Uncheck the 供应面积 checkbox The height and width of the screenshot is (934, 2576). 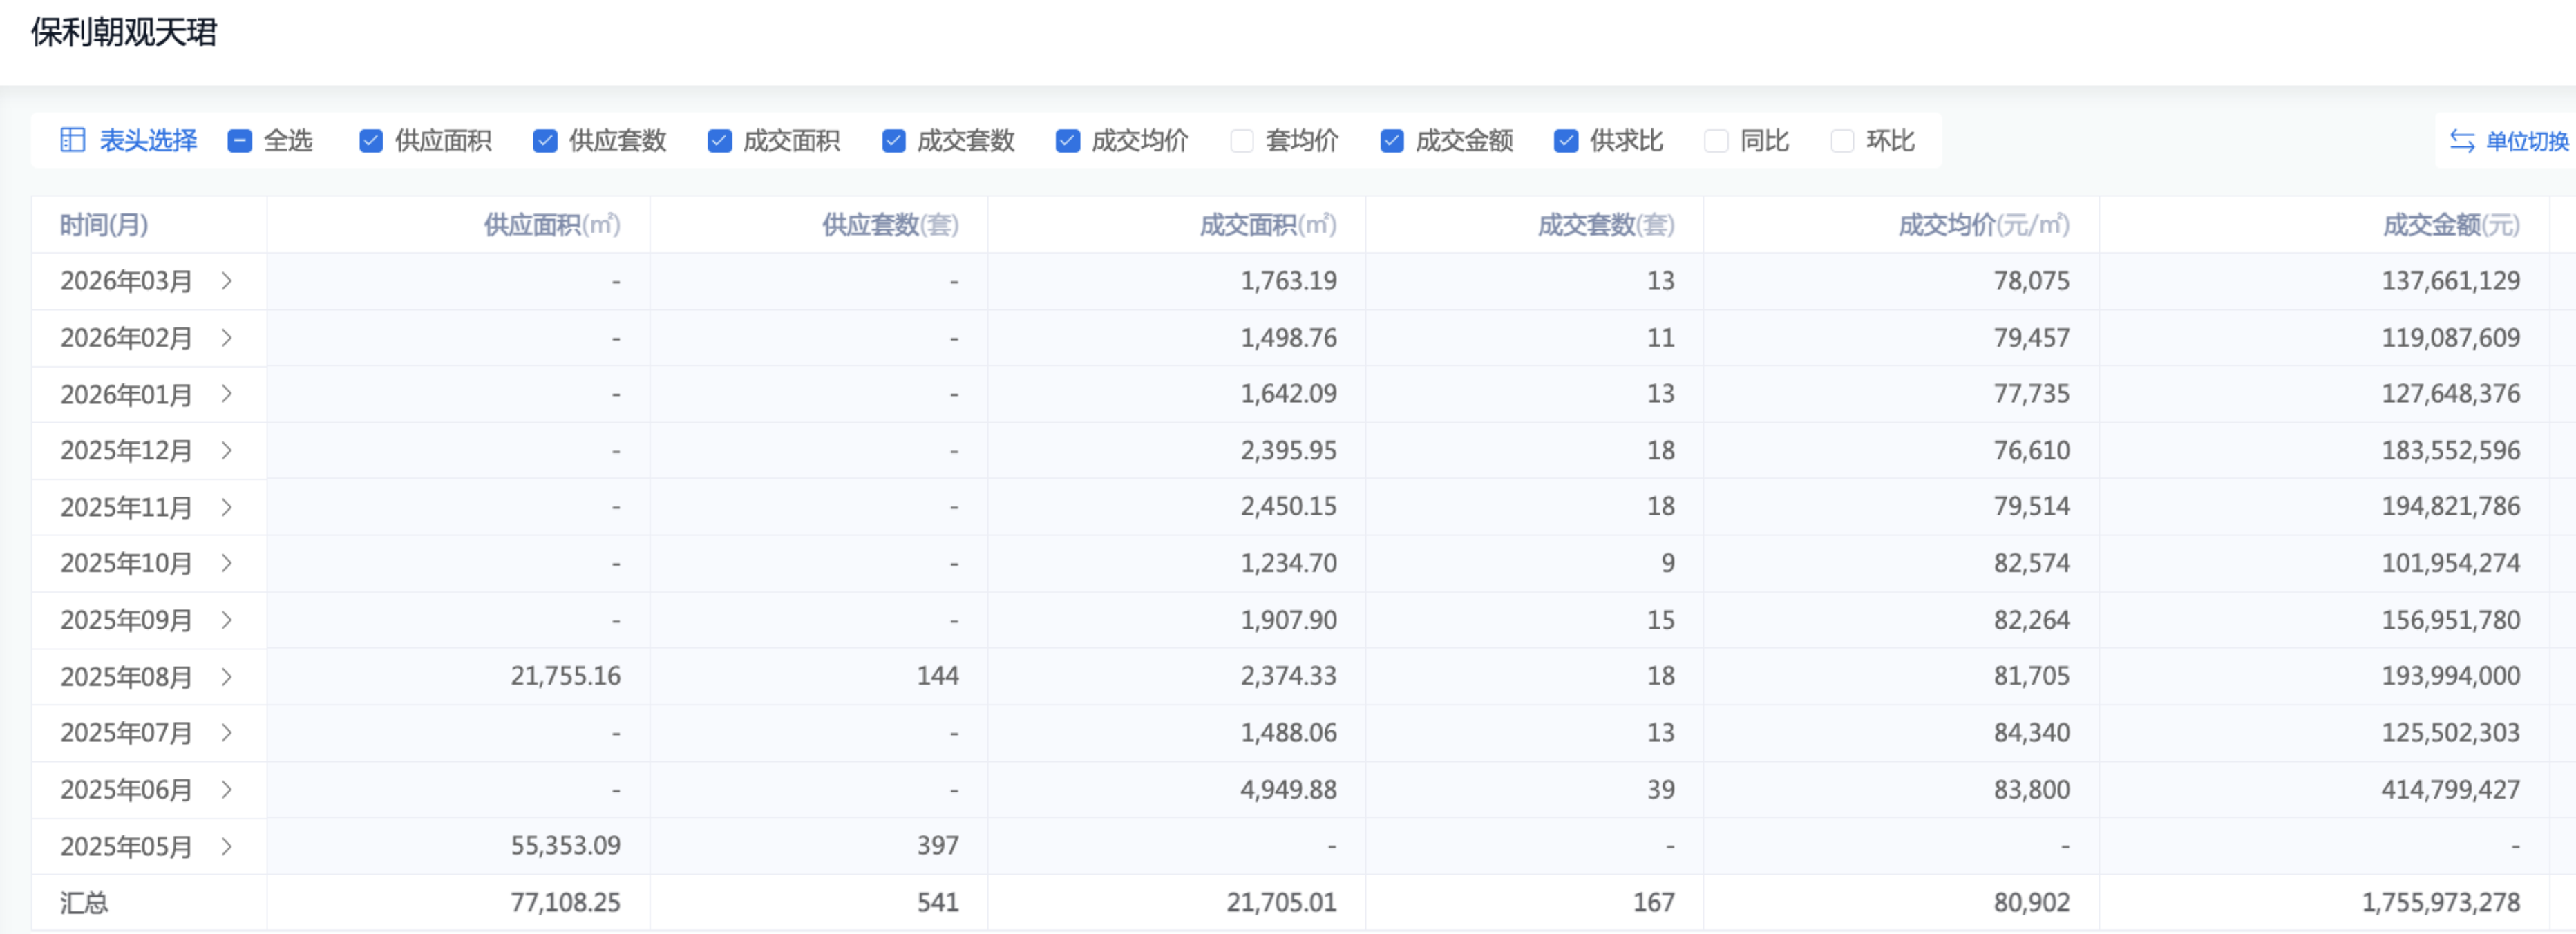click(x=371, y=141)
